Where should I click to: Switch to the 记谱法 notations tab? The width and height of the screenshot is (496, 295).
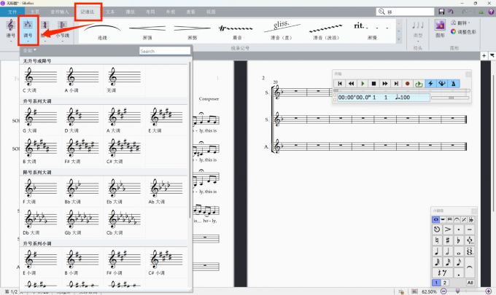pyautogui.click(x=87, y=12)
